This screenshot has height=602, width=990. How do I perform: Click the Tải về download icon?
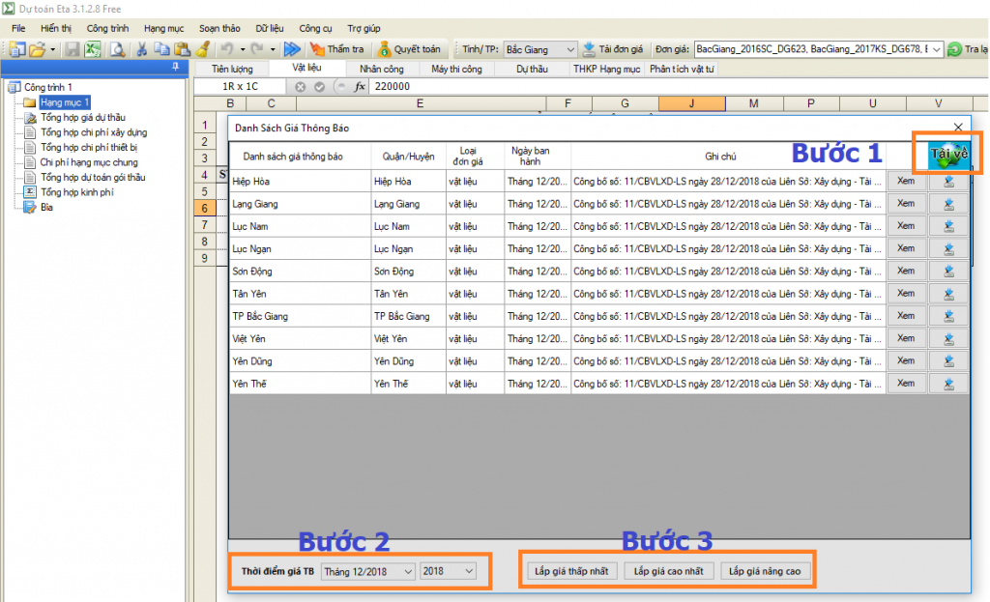947,156
